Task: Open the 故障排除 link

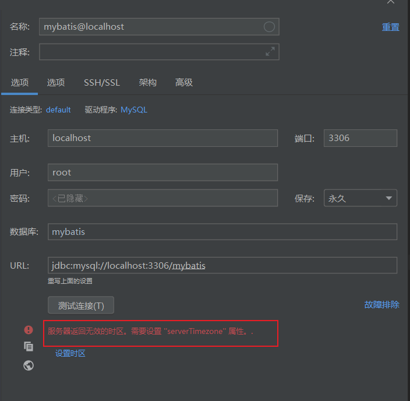Action: point(382,305)
